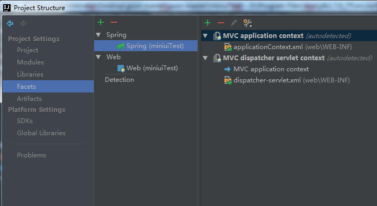Collapse the Spring facet tree node
The height and width of the screenshot is (206, 377).
[x=98, y=35]
